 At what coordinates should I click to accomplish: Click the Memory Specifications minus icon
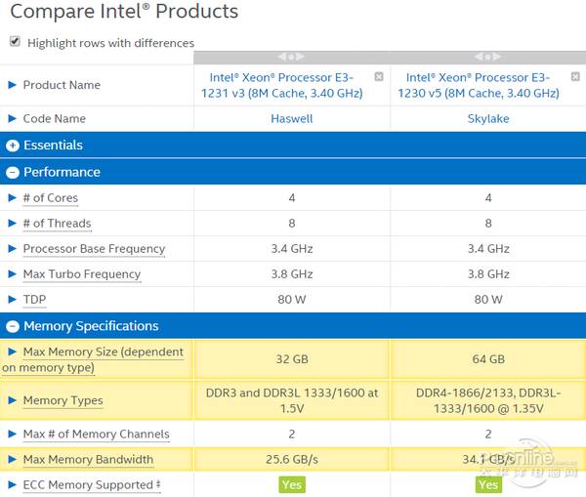[x=13, y=326]
